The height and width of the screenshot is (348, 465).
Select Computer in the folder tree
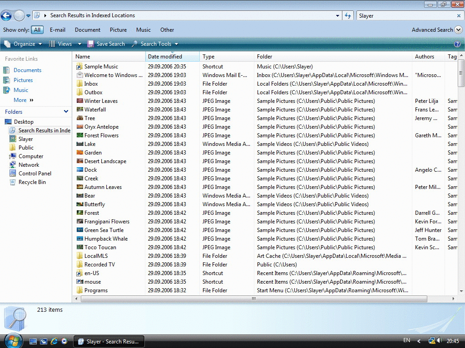[31, 156]
